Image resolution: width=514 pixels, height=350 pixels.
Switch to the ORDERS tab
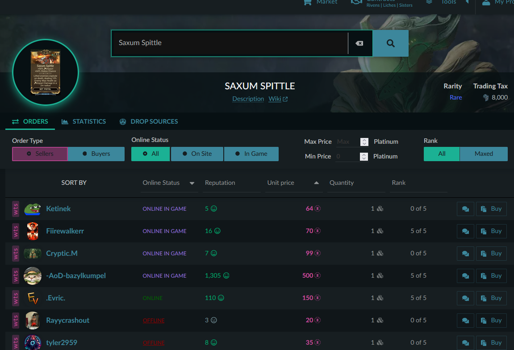click(30, 121)
